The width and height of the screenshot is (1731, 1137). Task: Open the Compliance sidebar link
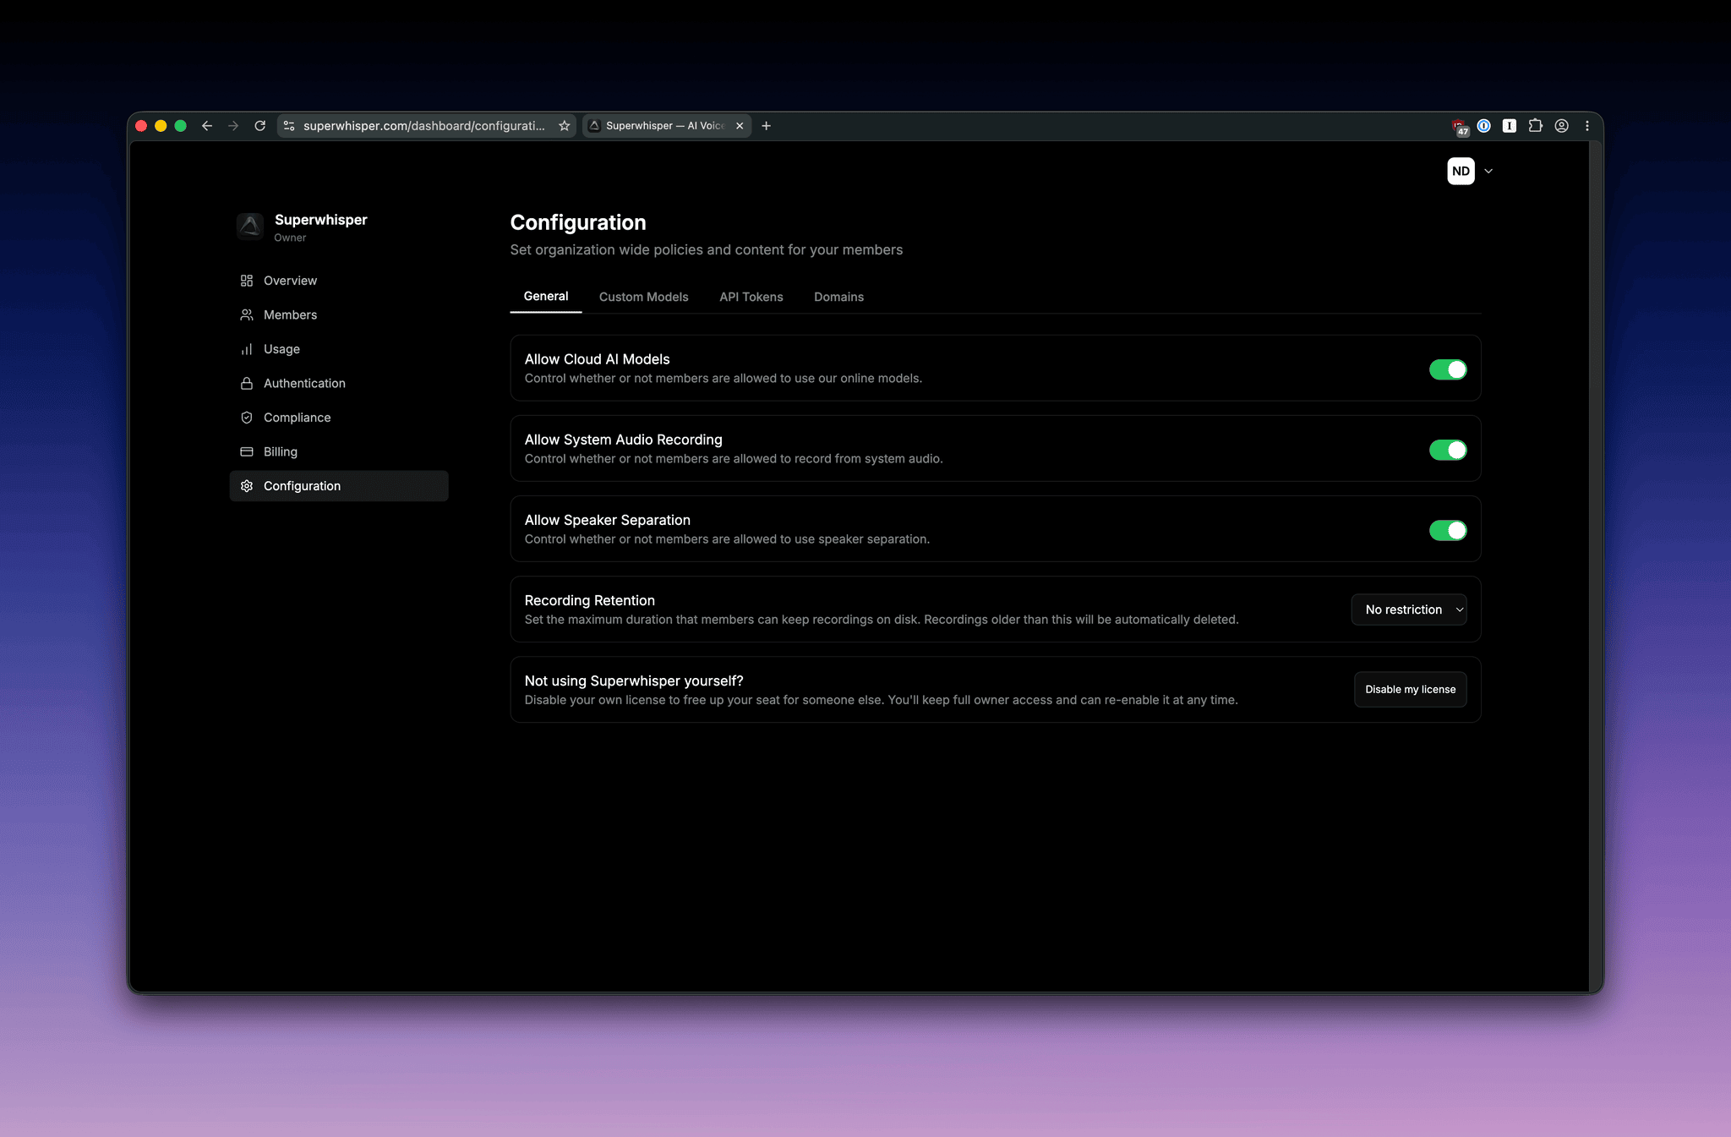[x=339, y=418]
